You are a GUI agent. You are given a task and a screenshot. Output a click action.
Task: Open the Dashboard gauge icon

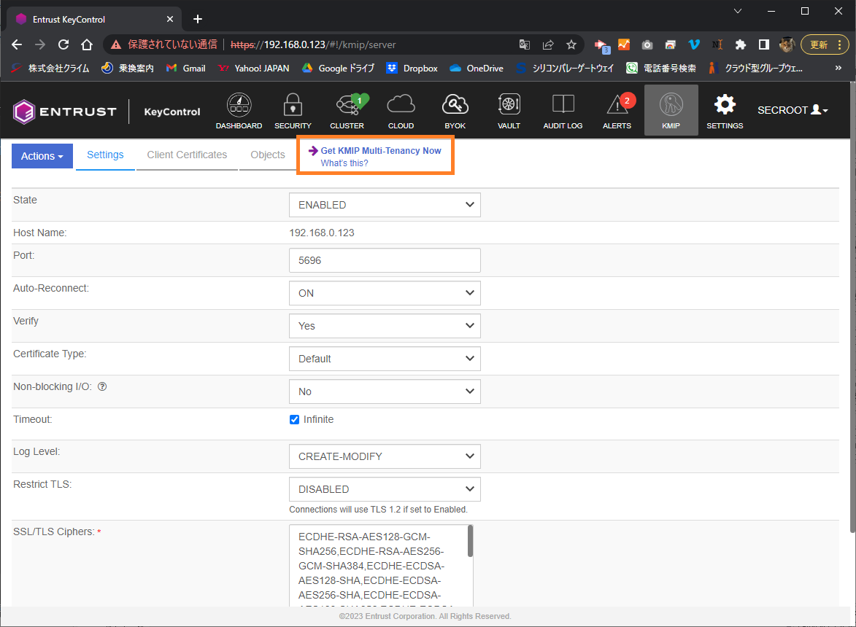239,106
